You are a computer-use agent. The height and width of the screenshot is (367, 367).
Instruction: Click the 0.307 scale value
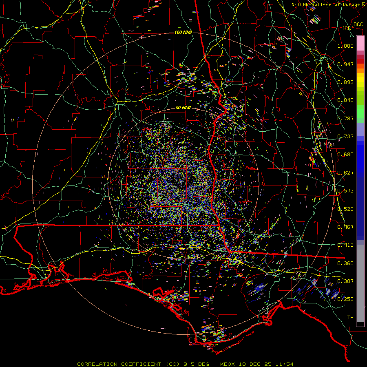coord(345,281)
